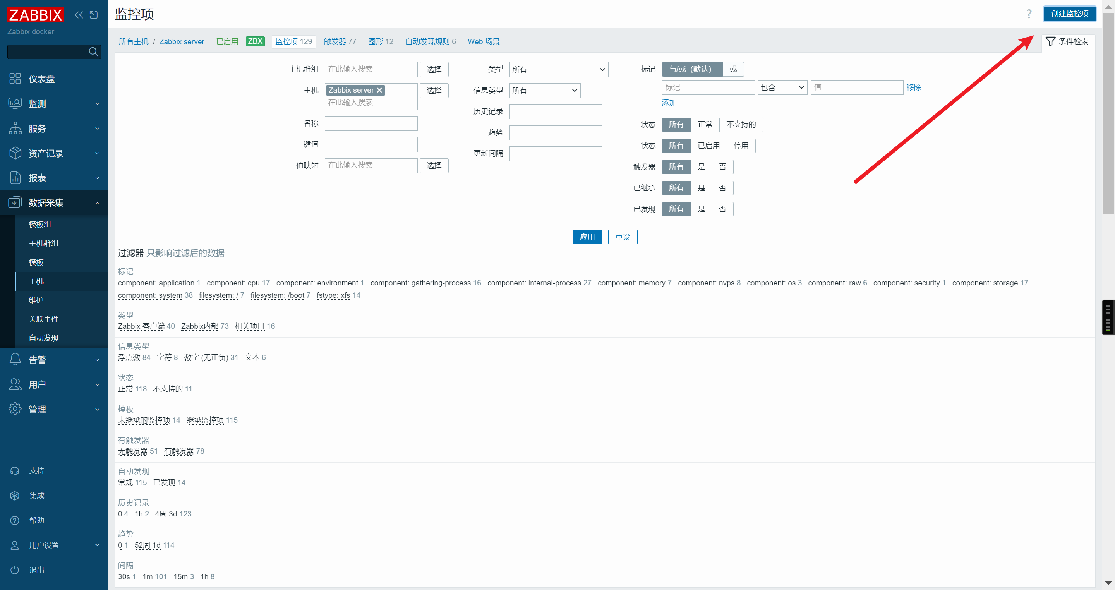
Task: Click the 选择 button next to 主机群组
Action: pyautogui.click(x=434, y=69)
